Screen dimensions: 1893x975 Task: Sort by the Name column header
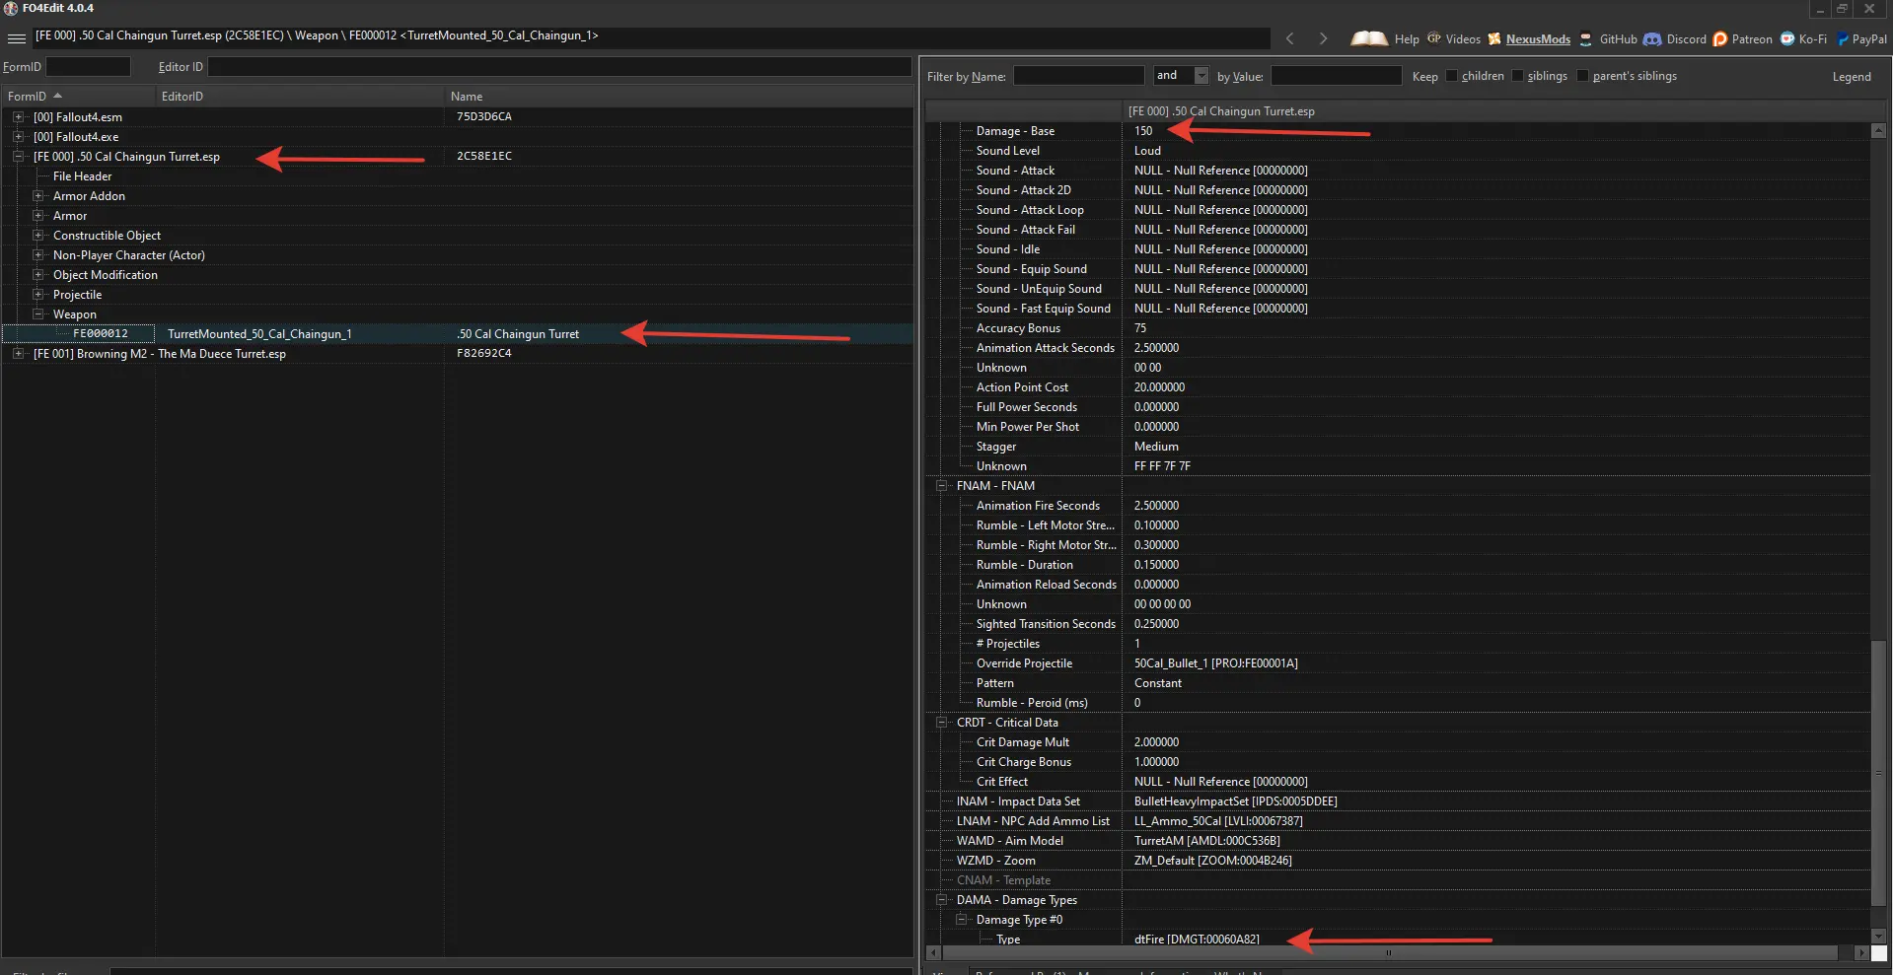[678, 96]
